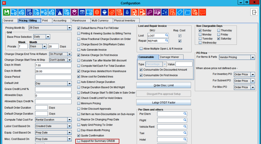Toggle Saturday non chargeable day
261x144 pixels.
coord(219,39)
